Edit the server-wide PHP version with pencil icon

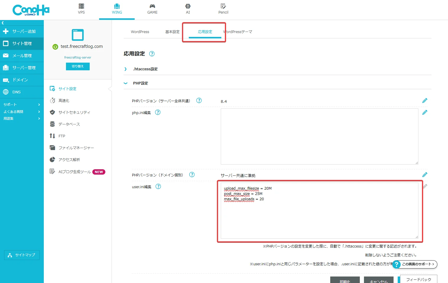tap(425, 100)
